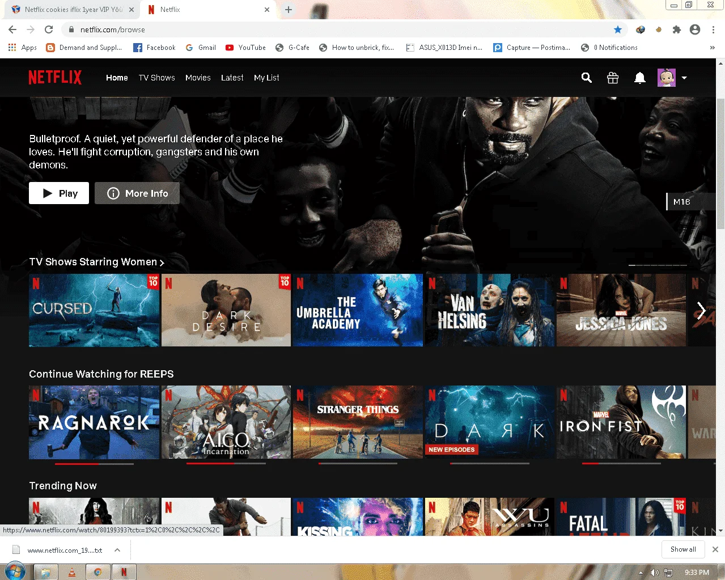Open Fatal Affair in Trending Now
The width and height of the screenshot is (725, 580).
pos(621,517)
